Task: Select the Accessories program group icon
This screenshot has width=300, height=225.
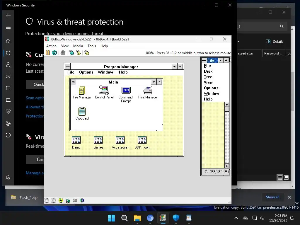Action: pos(120,143)
